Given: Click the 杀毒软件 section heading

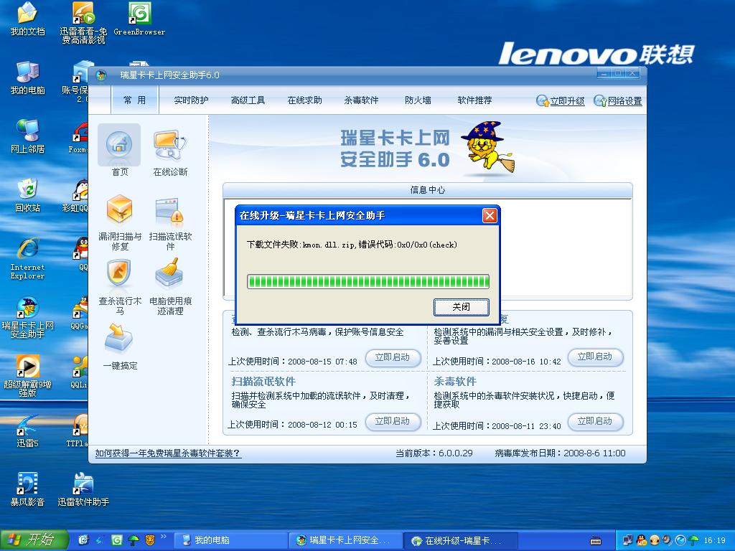Looking at the screenshot, I should pos(454,382).
